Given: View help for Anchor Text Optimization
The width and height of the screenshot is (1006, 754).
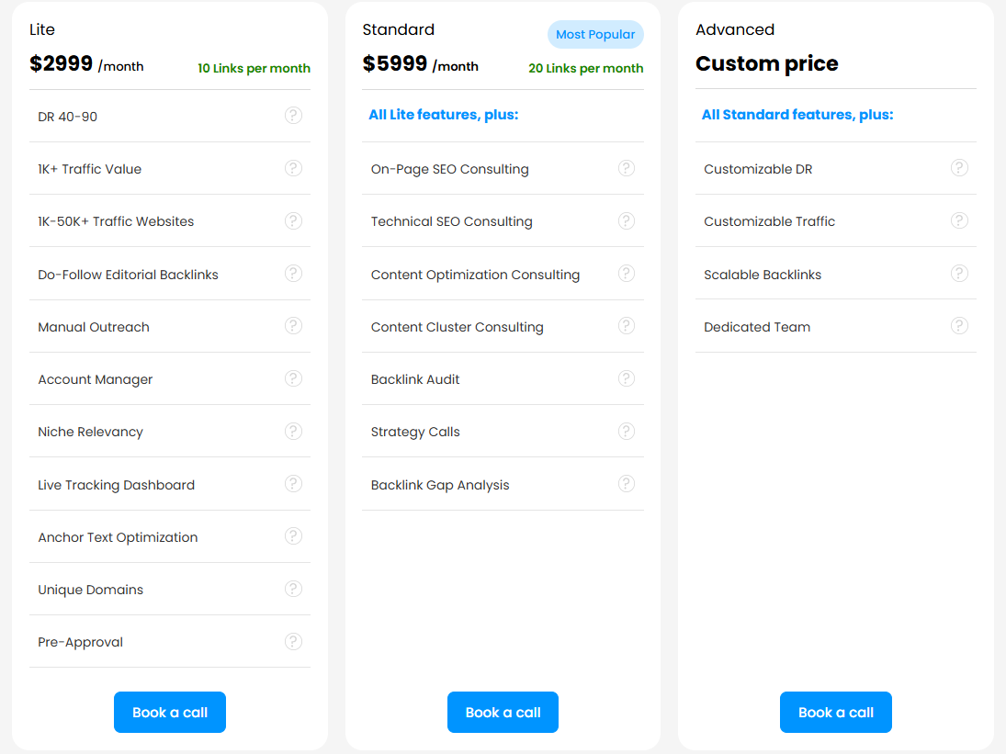Looking at the screenshot, I should pyautogui.click(x=293, y=536).
